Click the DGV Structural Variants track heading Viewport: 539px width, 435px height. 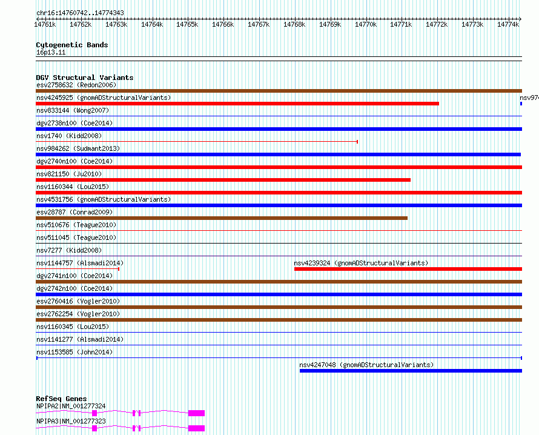(85, 78)
